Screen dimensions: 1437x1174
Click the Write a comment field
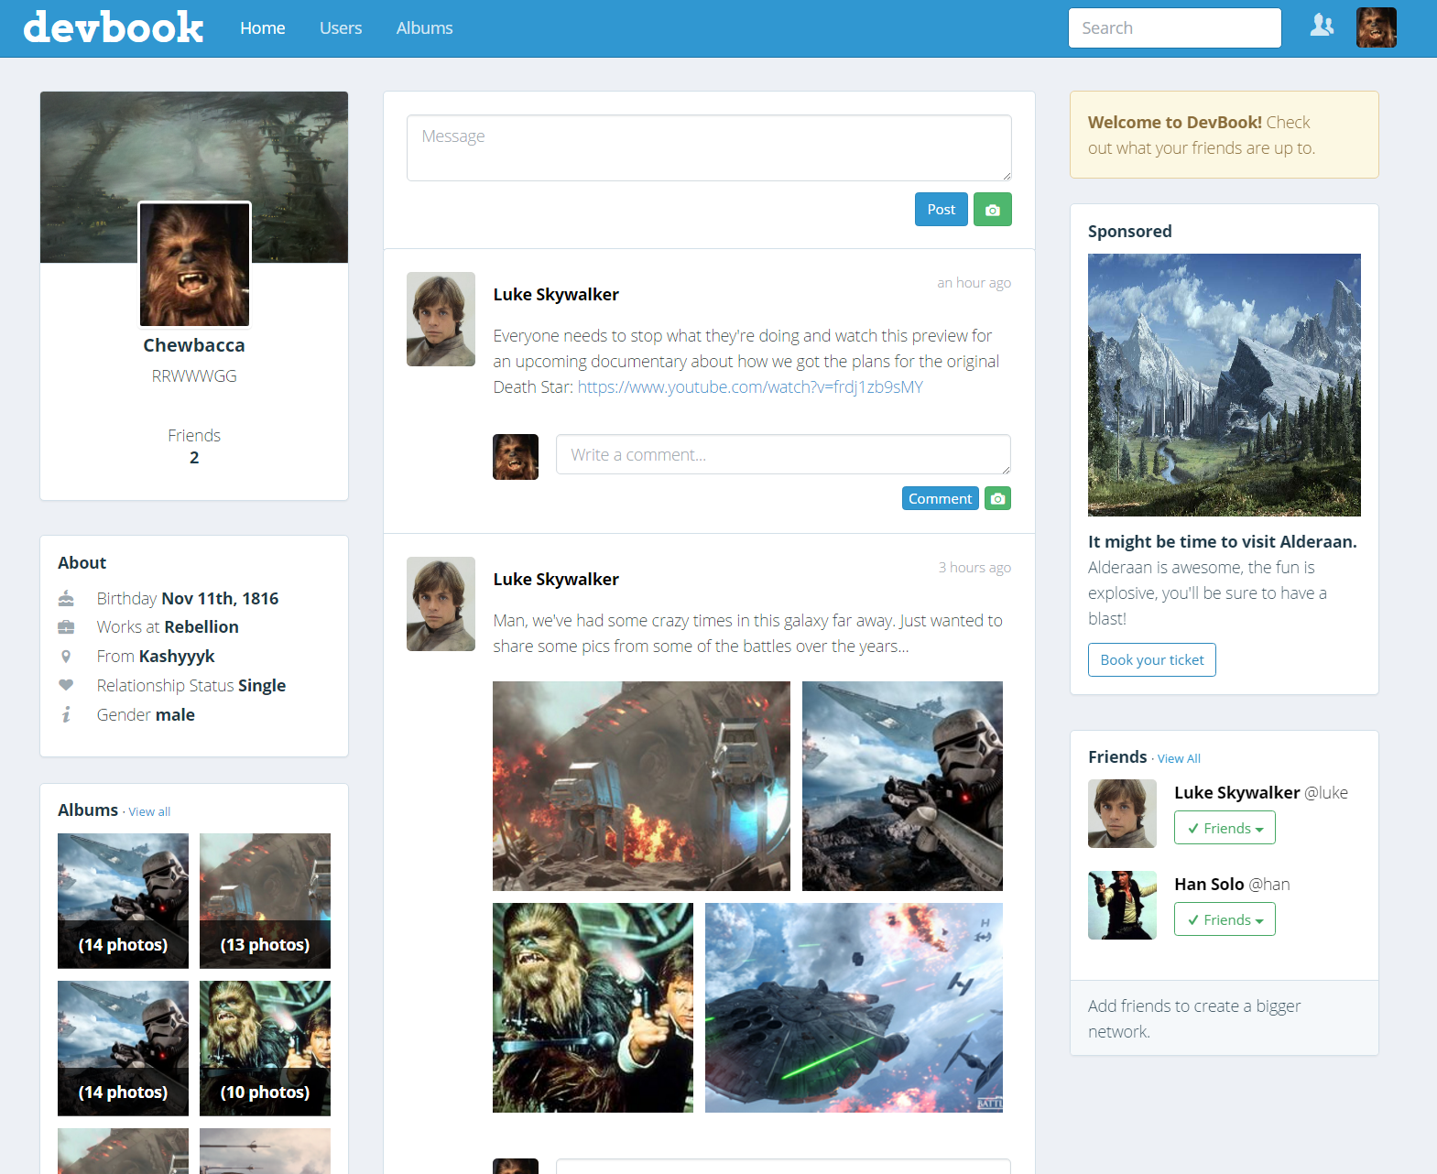point(783,454)
